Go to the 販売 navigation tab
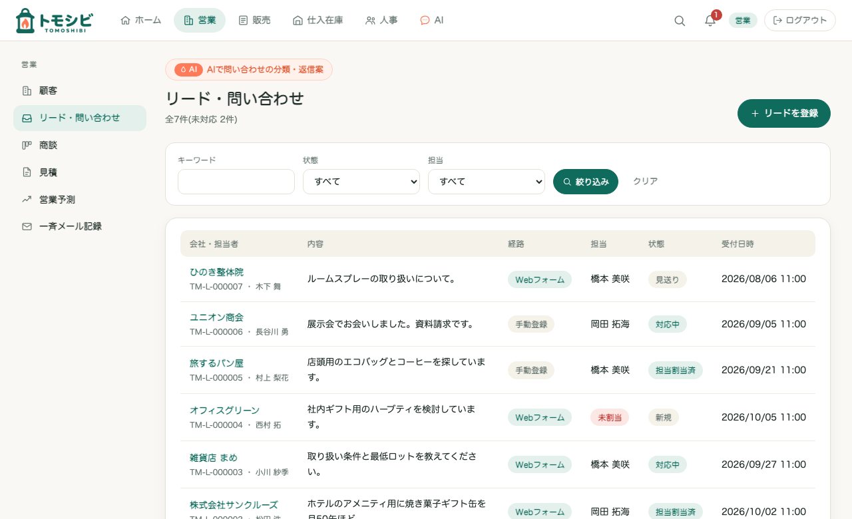The width and height of the screenshot is (852, 519). (254, 21)
